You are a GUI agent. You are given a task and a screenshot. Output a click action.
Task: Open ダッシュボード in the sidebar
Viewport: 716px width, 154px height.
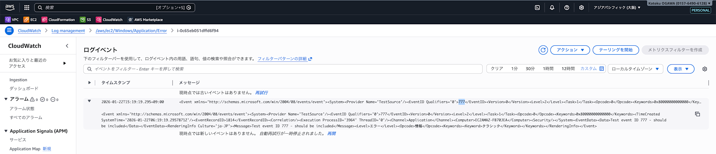coord(24,88)
